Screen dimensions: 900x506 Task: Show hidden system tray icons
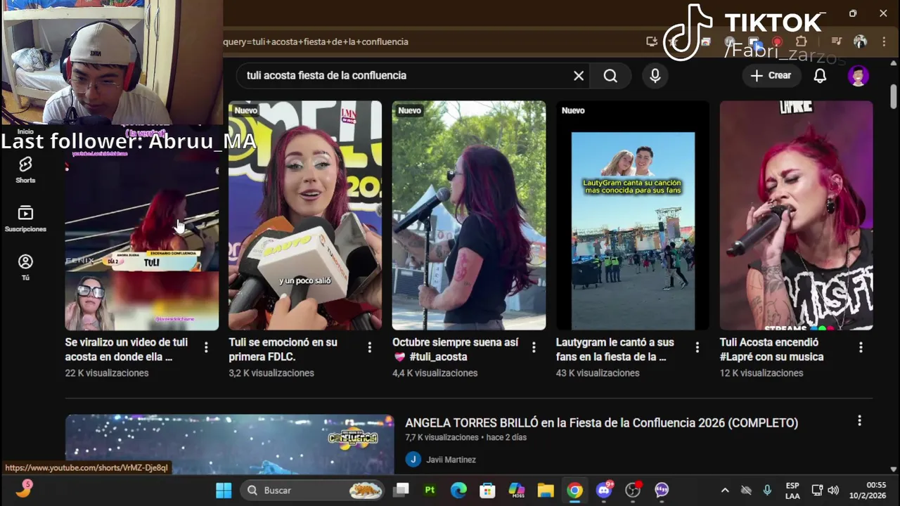point(725,490)
